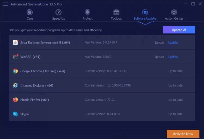Open the Speed Up gauge icon
This screenshot has height=139, width=204.
point(58,12)
